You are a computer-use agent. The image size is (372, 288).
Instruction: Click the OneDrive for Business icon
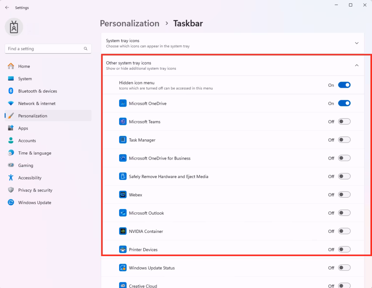coord(123,158)
